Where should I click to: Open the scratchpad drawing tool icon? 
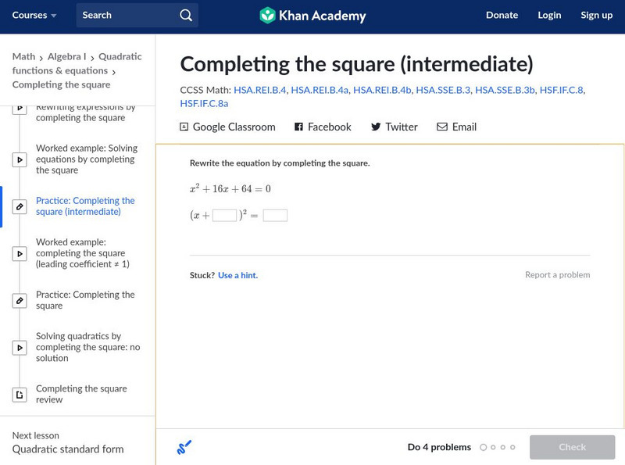pos(184,448)
